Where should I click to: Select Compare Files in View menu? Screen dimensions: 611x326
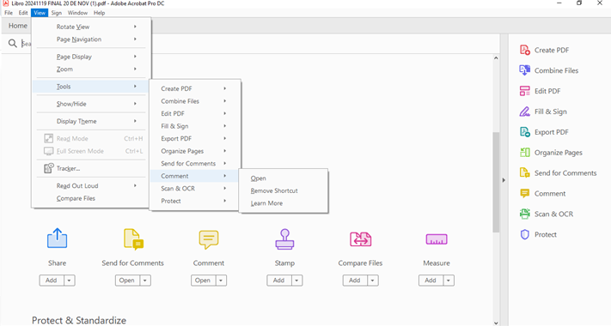coord(91,198)
